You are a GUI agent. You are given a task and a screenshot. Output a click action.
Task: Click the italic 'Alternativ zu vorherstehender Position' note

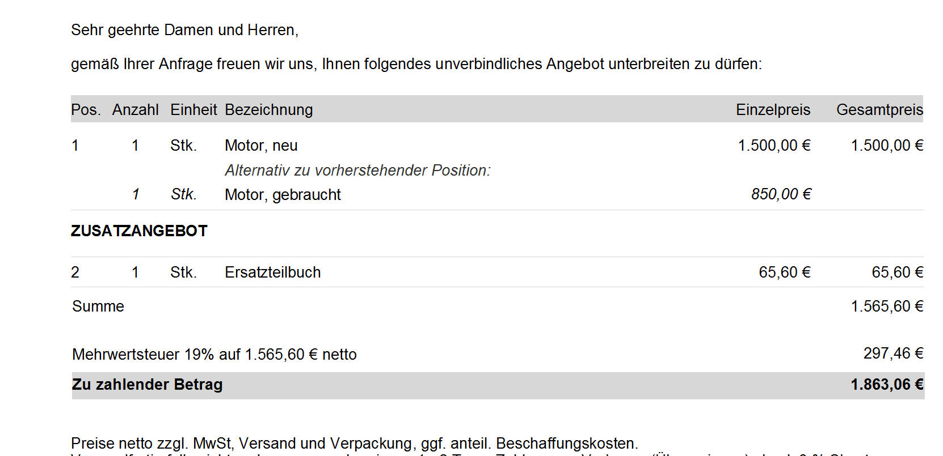click(357, 170)
